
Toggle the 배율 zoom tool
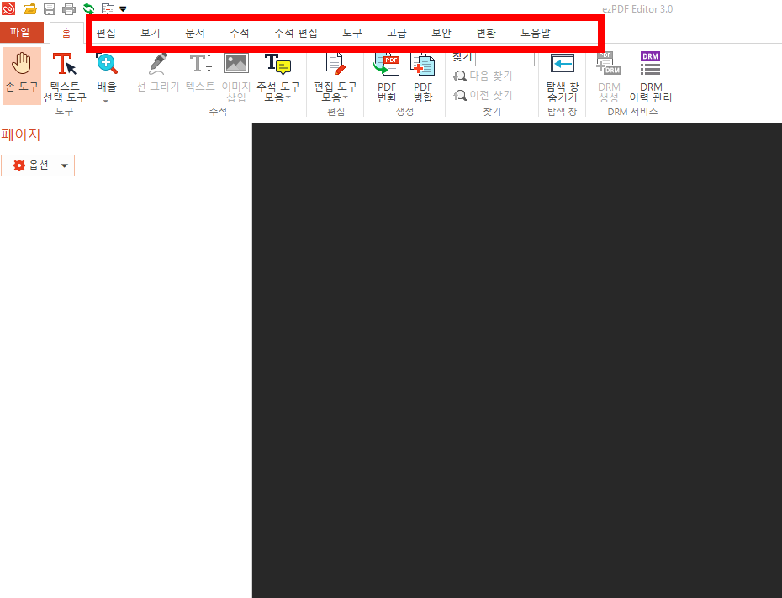(105, 71)
